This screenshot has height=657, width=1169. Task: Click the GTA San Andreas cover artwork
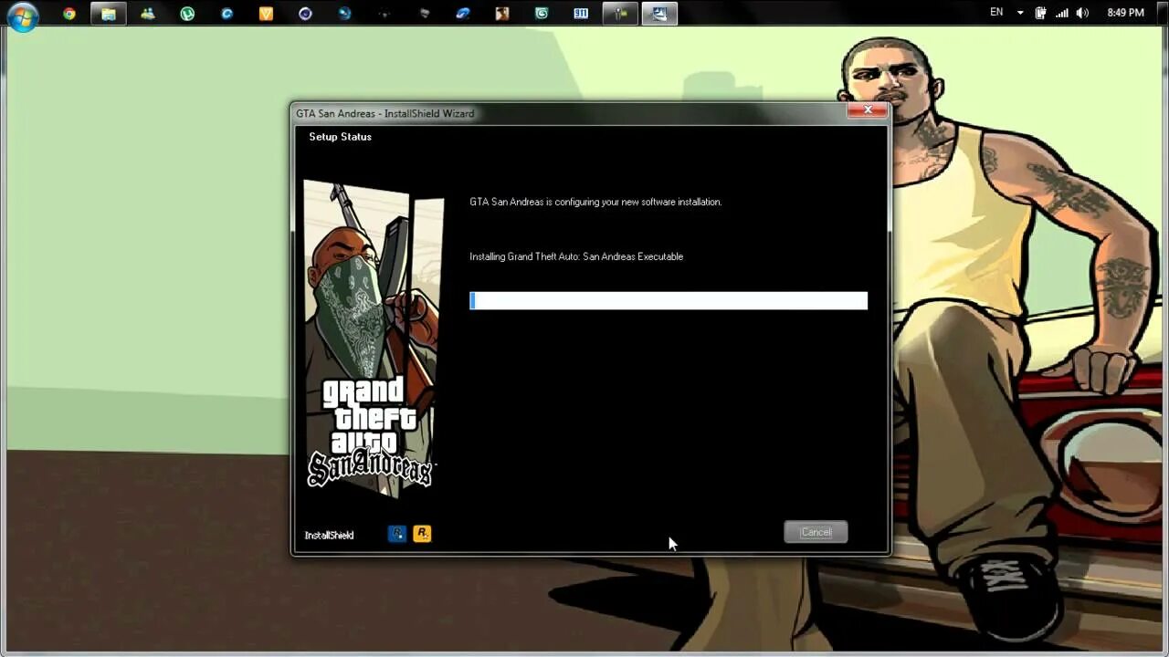tap(371, 338)
